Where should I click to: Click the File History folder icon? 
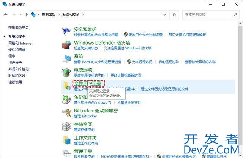pyautogui.click(x=67, y=86)
